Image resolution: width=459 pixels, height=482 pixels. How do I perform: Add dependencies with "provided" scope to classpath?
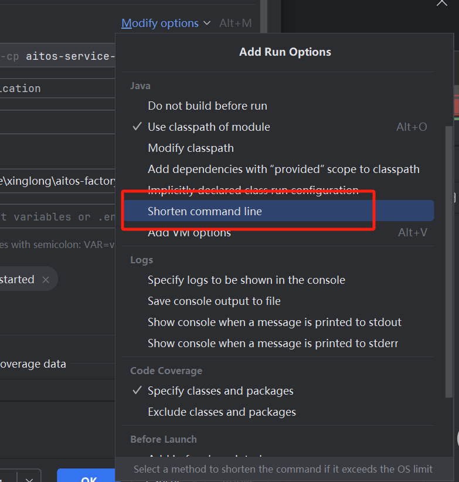tap(284, 169)
